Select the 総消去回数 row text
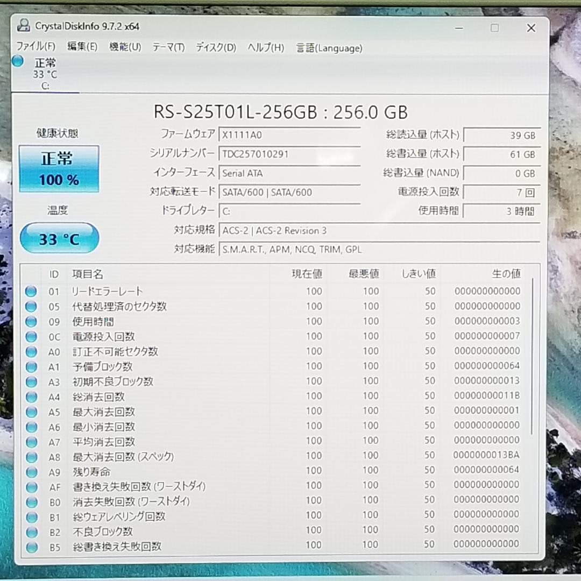The width and height of the screenshot is (581, 581). coord(98,396)
